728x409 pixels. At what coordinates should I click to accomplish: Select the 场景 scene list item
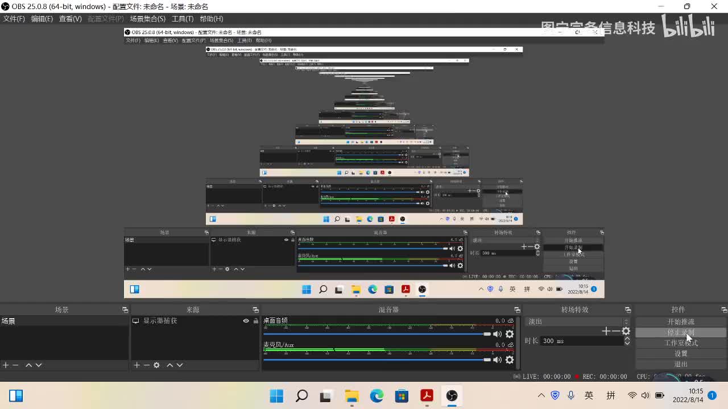click(64, 321)
